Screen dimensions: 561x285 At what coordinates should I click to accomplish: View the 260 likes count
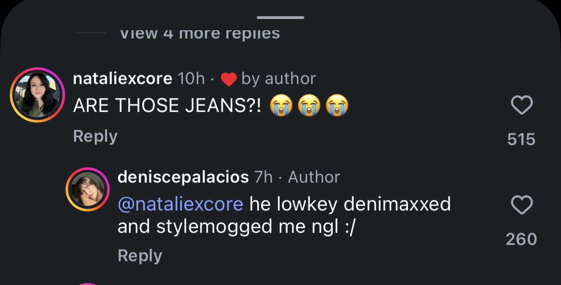[x=521, y=239]
